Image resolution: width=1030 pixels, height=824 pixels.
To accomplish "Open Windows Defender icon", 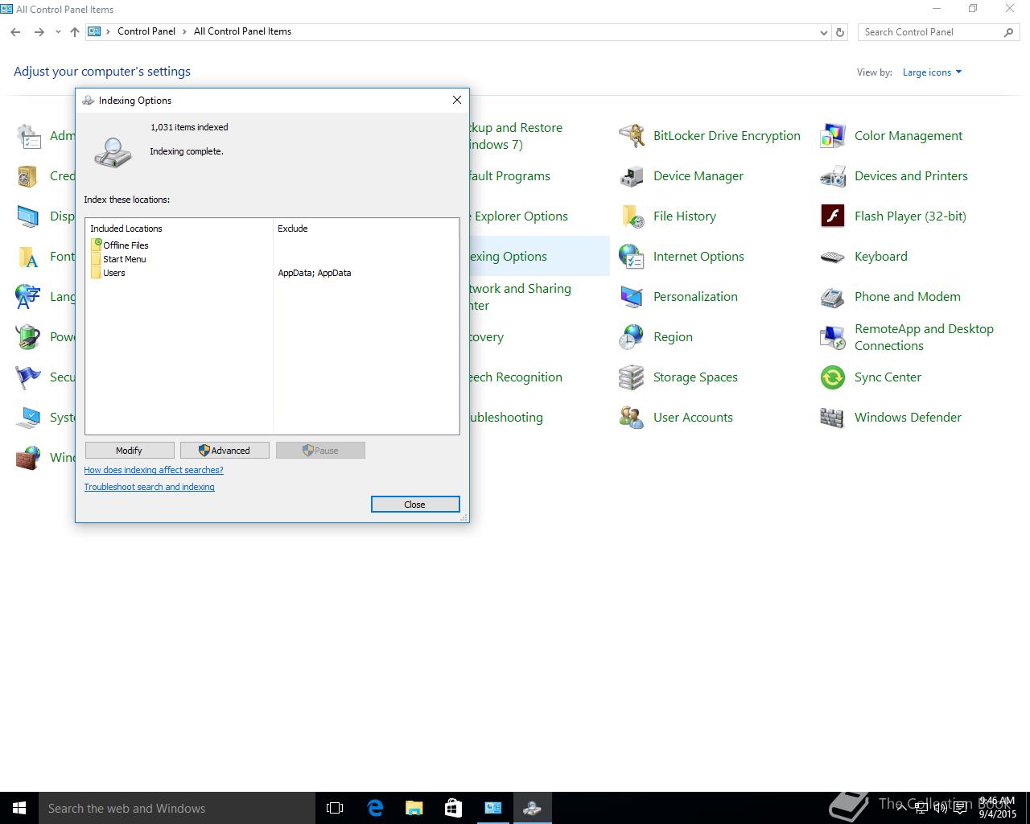I will (x=833, y=418).
